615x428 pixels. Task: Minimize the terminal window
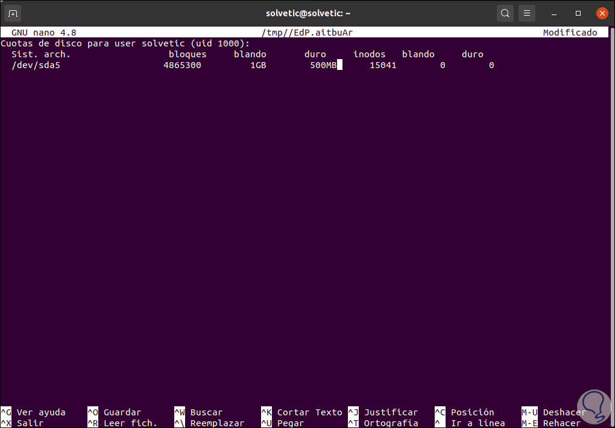point(554,14)
